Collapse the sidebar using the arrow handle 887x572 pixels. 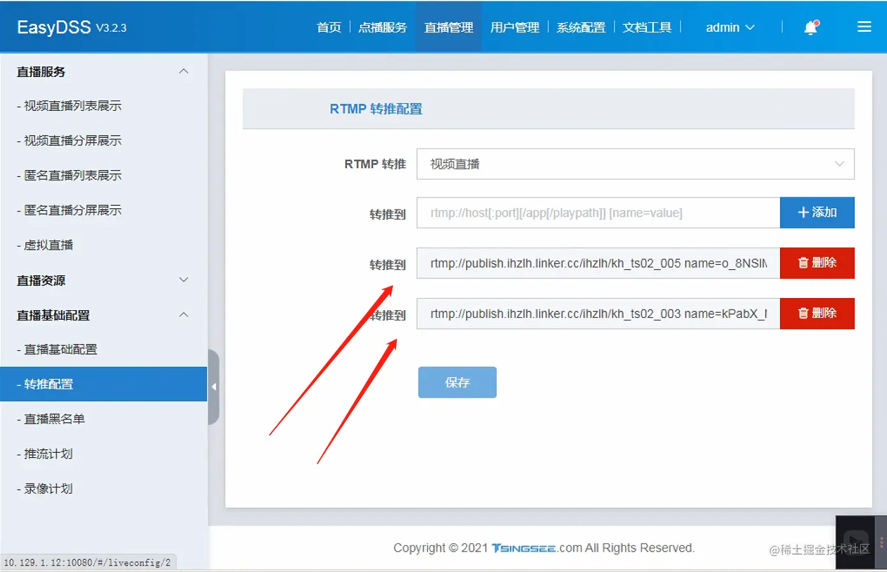click(x=214, y=387)
